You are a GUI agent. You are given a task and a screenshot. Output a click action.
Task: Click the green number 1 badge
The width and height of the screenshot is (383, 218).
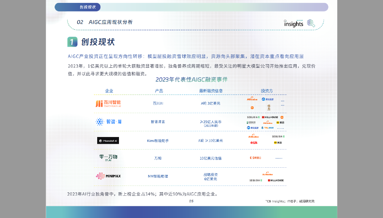pos(72,42)
